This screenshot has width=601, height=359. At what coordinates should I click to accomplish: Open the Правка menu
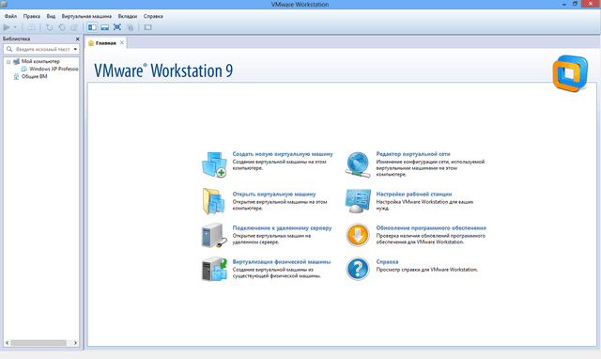(31, 16)
